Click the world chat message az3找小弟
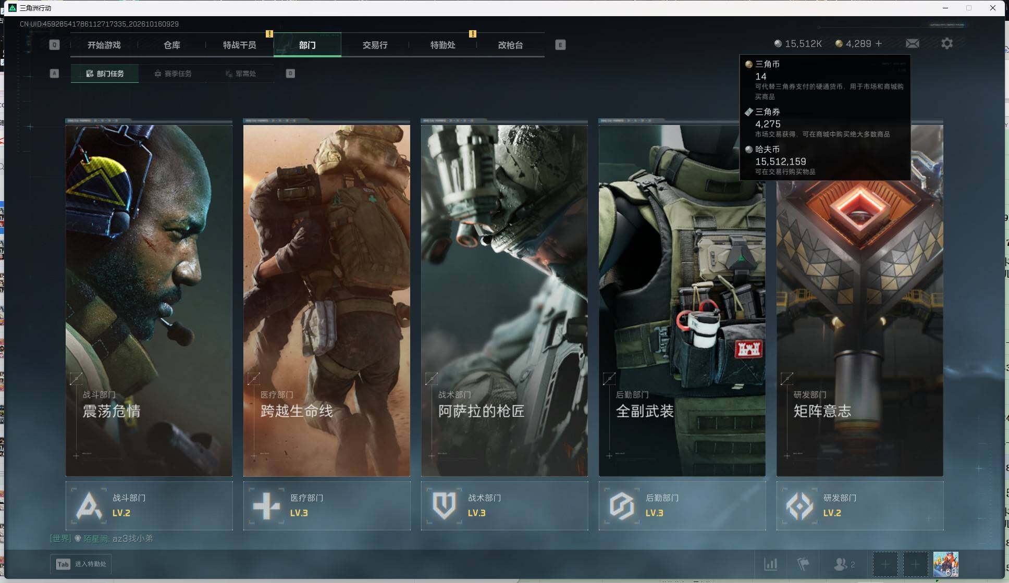 point(133,538)
